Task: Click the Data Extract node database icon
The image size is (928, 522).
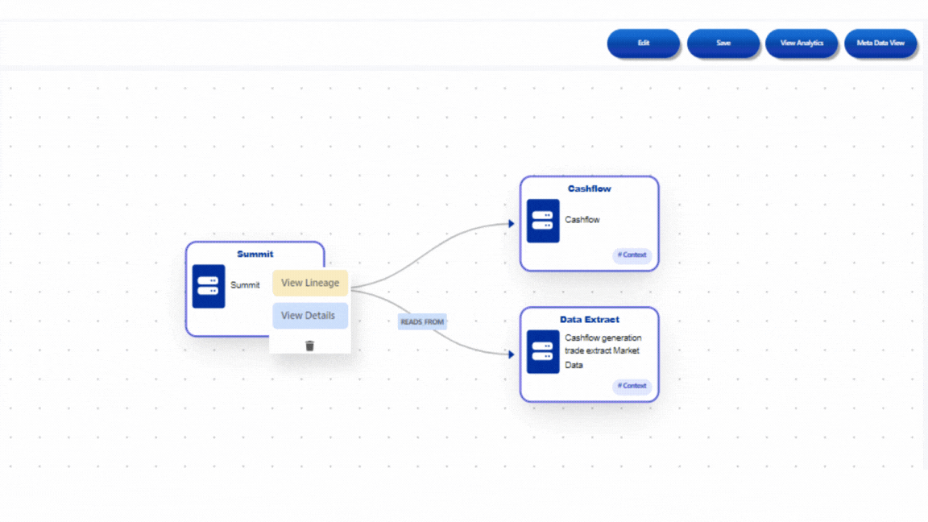Action: (x=543, y=351)
